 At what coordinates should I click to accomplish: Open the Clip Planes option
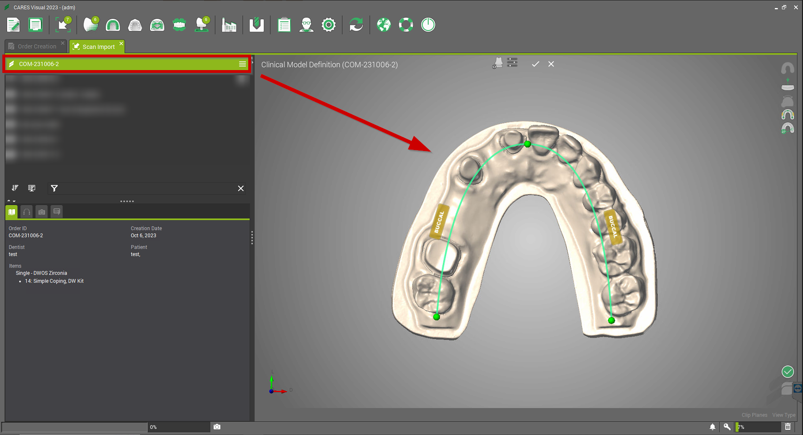[754, 415]
